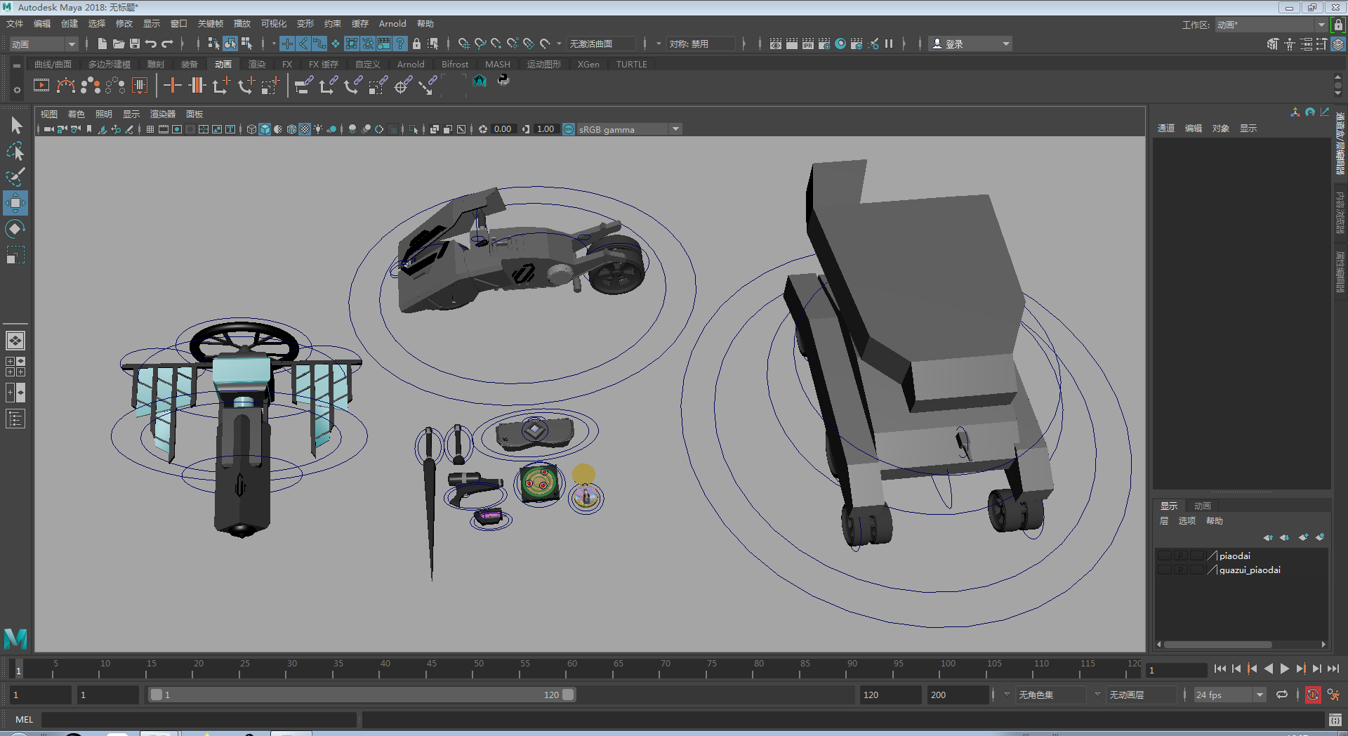Open the workspace 动画* dropdown

1271,25
